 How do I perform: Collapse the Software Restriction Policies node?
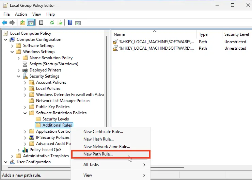(25, 113)
